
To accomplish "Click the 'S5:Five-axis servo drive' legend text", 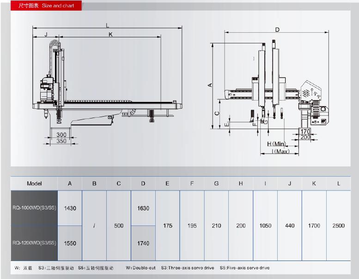I will click(x=244, y=268).
